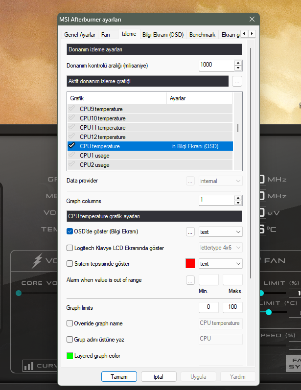Switch to the Fan tab
301x390 pixels.
point(106,35)
